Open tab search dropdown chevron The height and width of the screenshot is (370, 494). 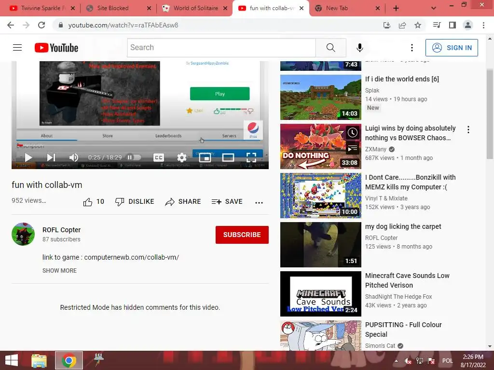434,9
